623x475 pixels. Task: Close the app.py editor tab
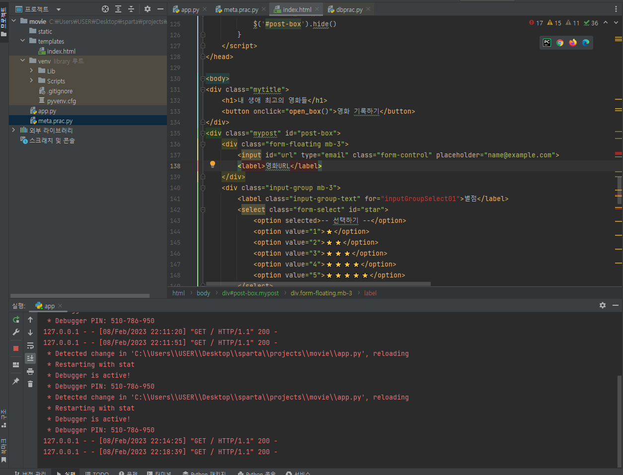pos(205,9)
